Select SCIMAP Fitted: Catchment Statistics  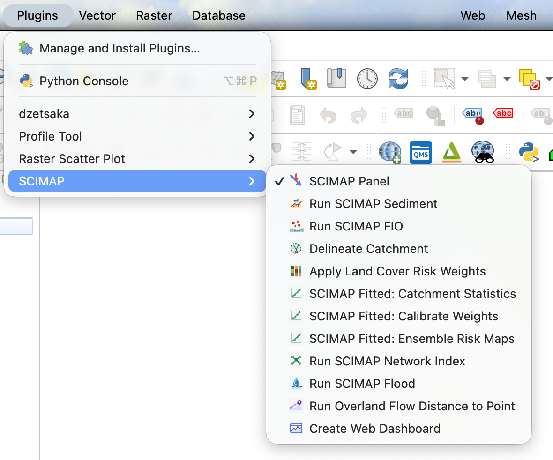(398, 294)
